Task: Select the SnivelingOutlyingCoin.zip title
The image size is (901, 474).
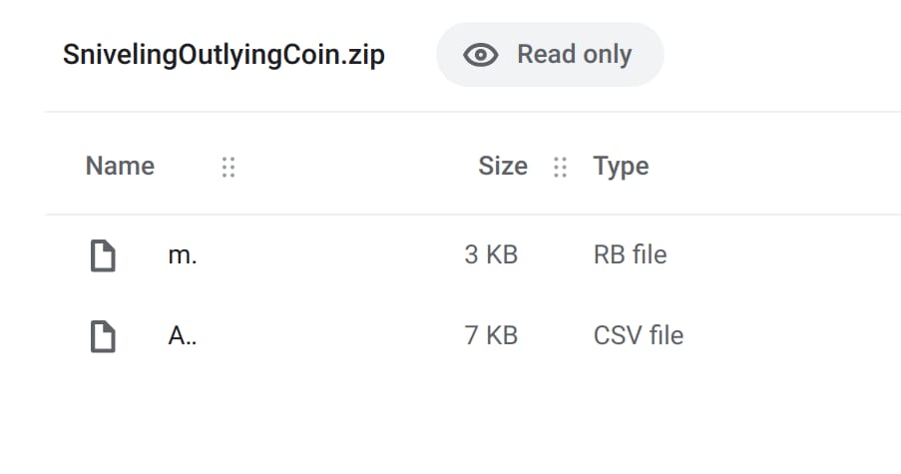Action: coord(224,55)
